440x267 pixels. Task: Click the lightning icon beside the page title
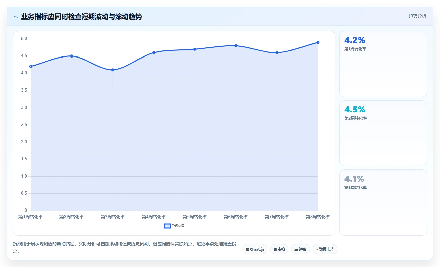point(16,17)
